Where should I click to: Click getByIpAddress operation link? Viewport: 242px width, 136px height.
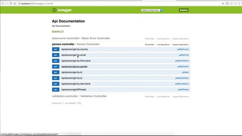[182, 78]
